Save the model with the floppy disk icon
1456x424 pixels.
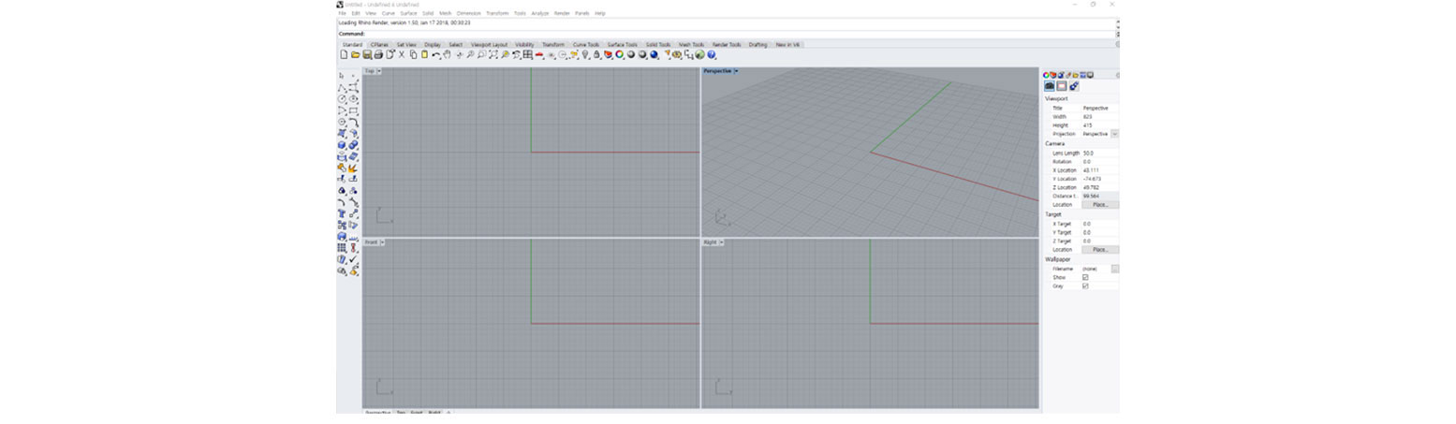click(x=367, y=55)
